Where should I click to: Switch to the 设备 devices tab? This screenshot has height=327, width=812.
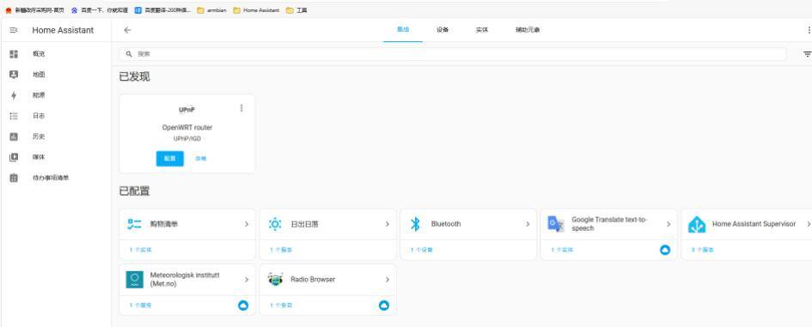coord(443,30)
